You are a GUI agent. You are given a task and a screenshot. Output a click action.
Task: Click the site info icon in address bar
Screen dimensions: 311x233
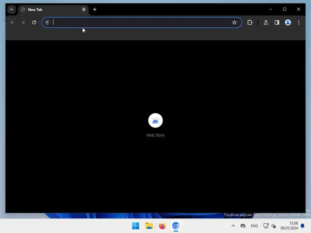[x=47, y=22]
